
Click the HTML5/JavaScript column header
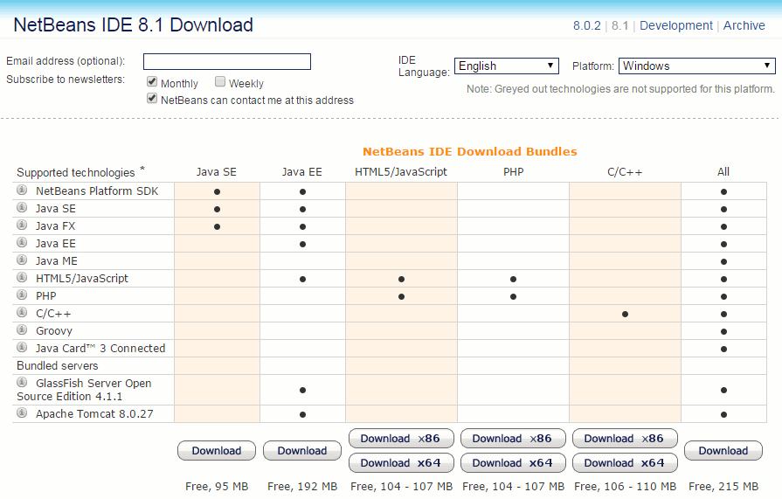tap(401, 172)
